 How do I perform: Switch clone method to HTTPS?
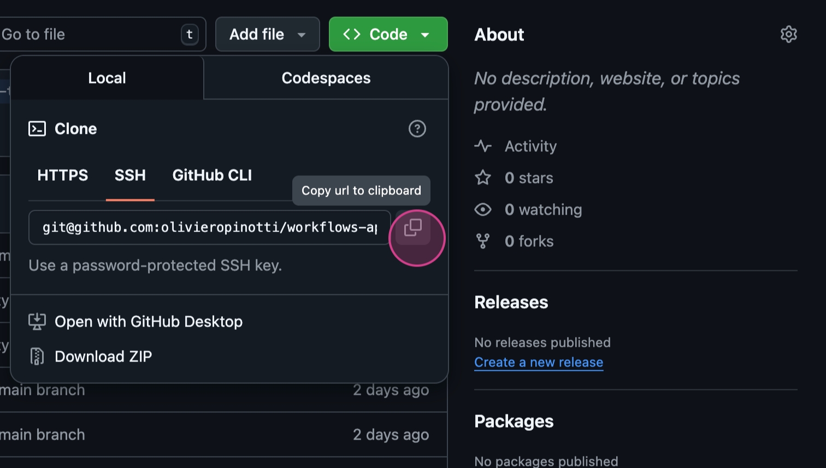tap(62, 175)
